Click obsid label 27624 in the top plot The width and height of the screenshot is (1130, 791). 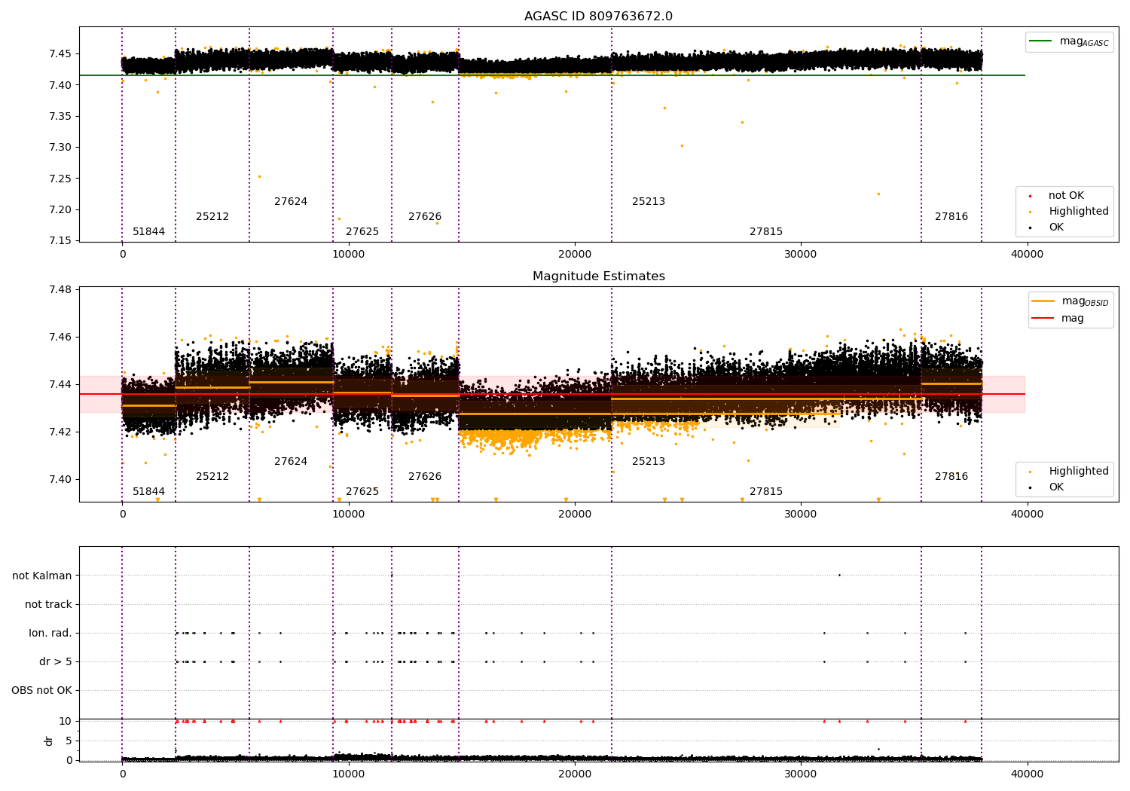pyautogui.click(x=291, y=202)
